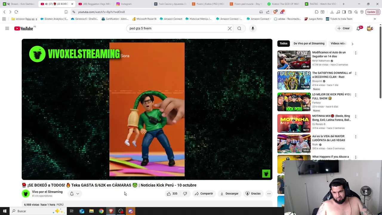Dislike the video with thumbs down

(x=185, y=193)
